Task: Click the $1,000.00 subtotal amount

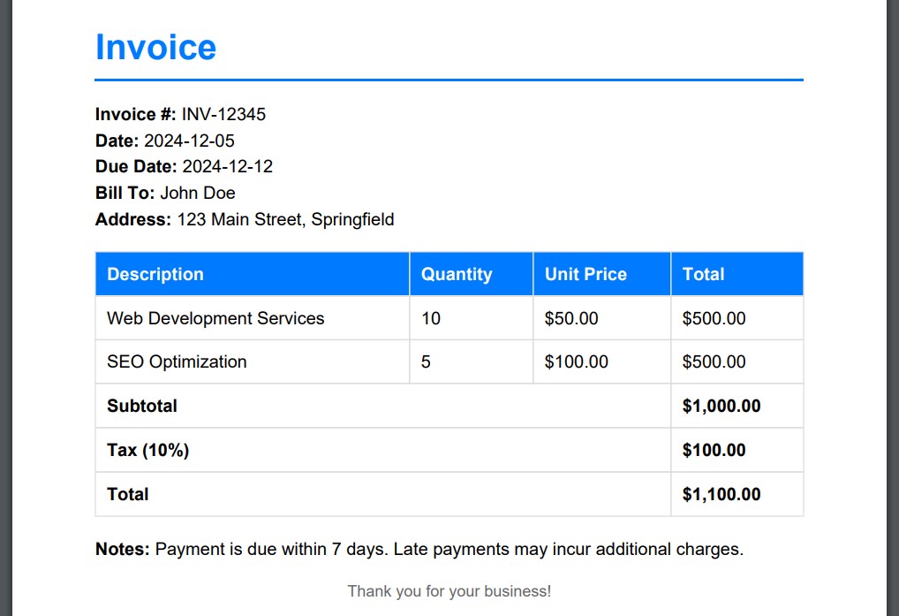Action: click(721, 406)
